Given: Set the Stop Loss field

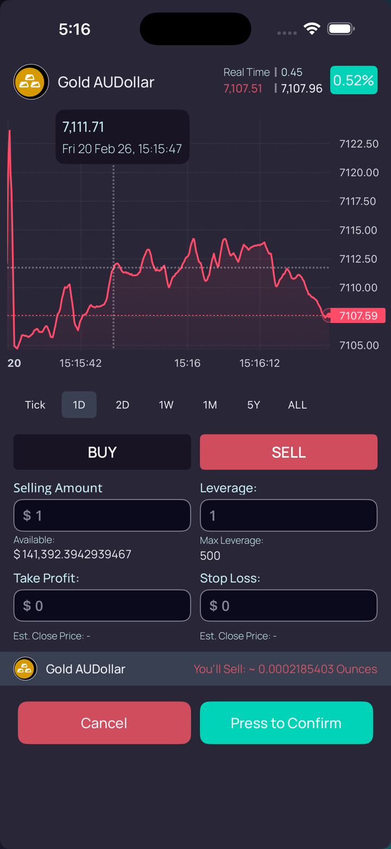Looking at the screenshot, I should coord(288,605).
